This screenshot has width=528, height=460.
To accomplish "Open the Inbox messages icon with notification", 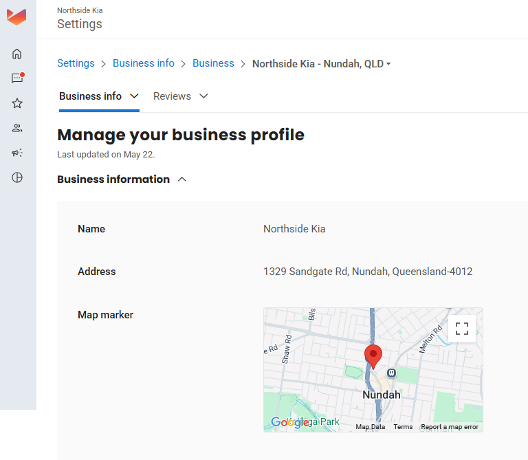I will (x=17, y=78).
